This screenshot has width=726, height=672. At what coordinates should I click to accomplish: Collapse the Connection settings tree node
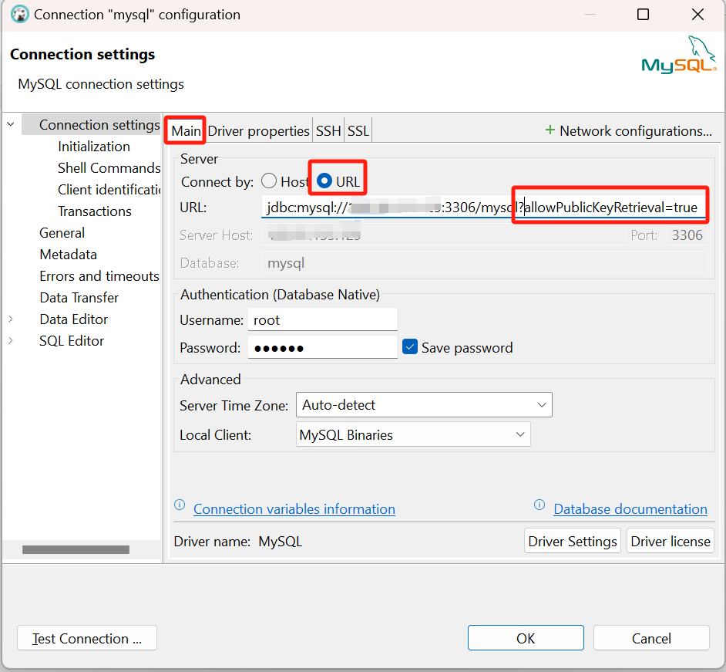pos(11,125)
